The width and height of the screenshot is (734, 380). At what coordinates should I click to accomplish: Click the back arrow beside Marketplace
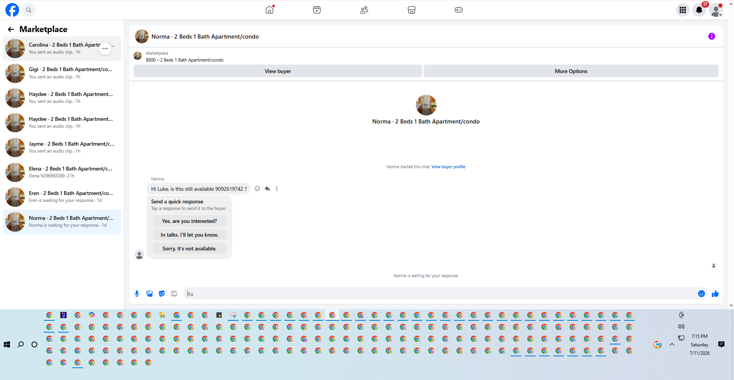click(11, 29)
